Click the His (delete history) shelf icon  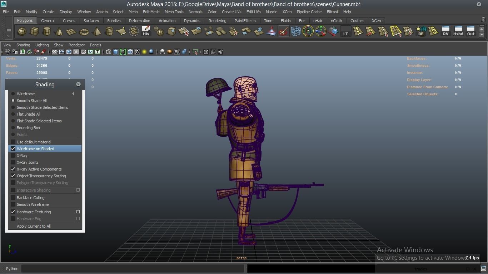146,31
